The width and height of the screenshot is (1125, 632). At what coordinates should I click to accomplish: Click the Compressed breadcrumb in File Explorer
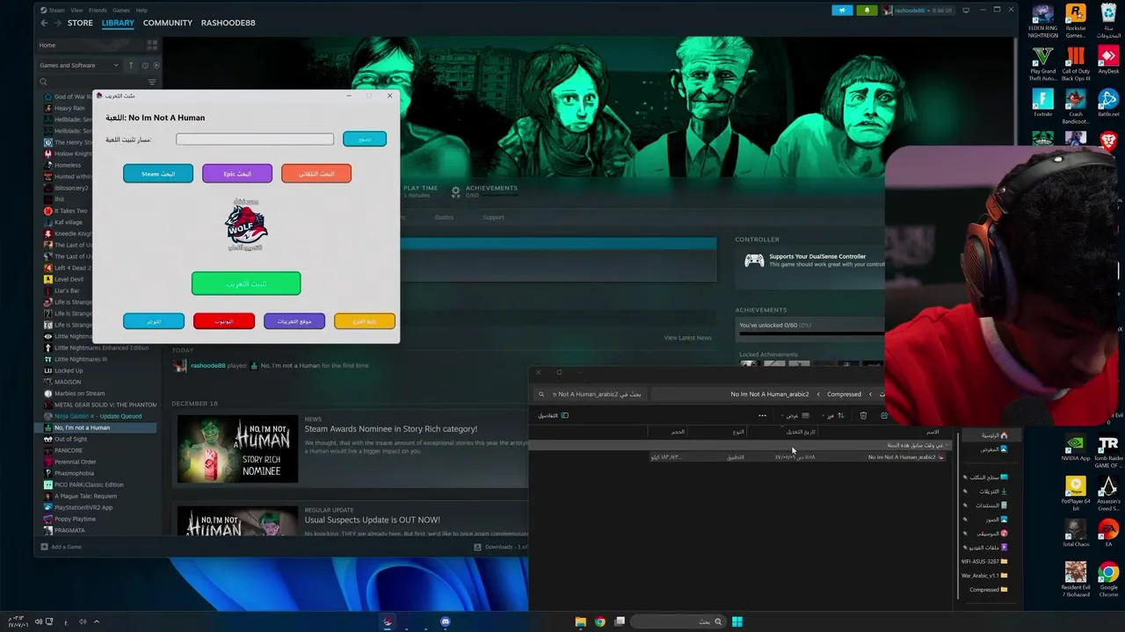(844, 394)
